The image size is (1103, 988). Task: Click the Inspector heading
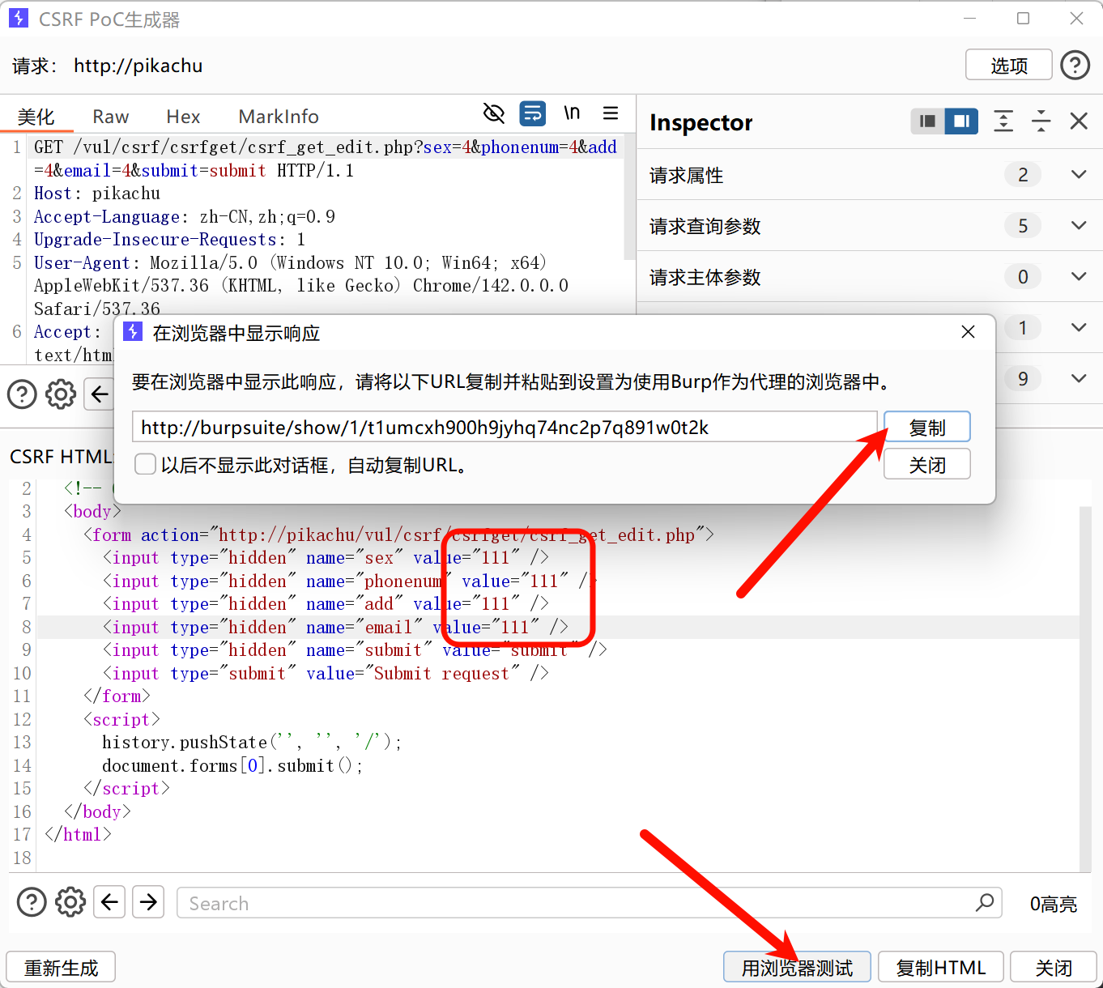point(701,122)
